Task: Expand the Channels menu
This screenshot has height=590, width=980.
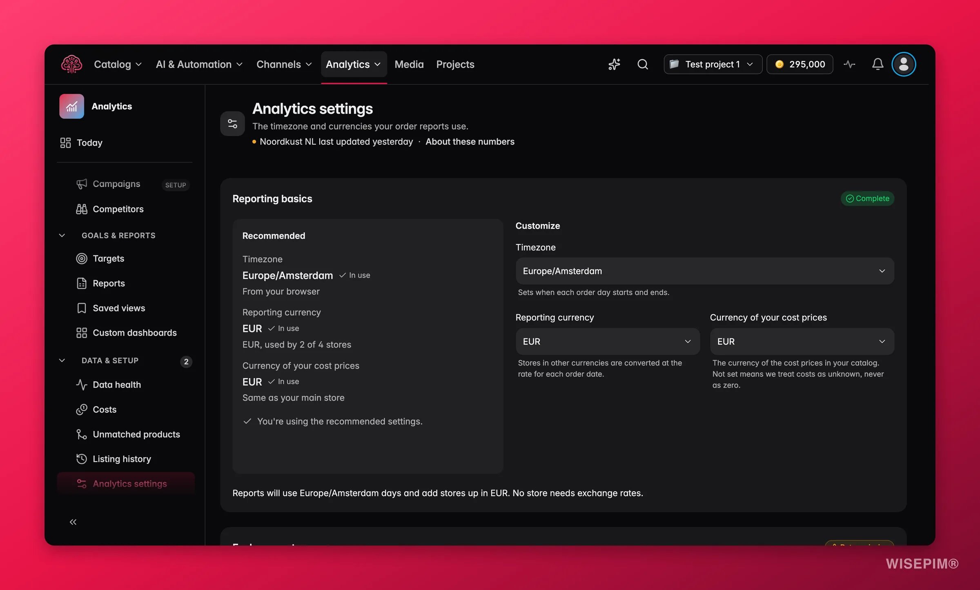Action: pyautogui.click(x=284, y=65)
